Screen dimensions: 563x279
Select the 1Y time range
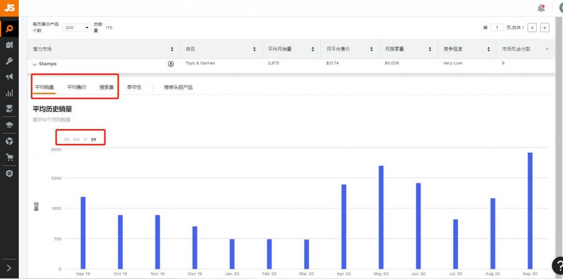(85, 139)
